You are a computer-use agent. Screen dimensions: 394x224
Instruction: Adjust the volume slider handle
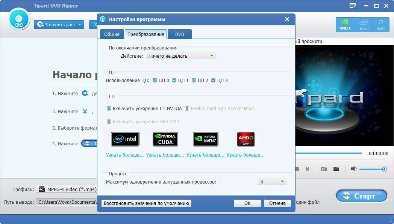pyautogui.click(x=384, y=169)
